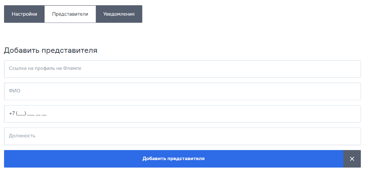Click the X icon to cancel adding representative
The image size is (366, 171).
coord(352,159)
